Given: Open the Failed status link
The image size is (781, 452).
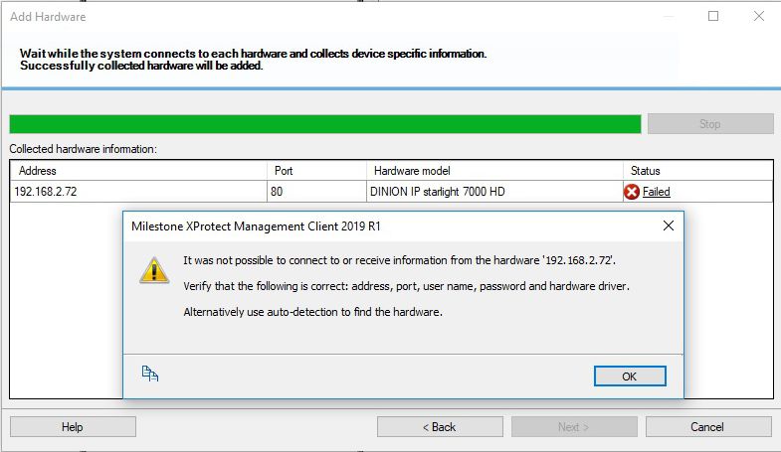Looking at the screenshot, I should 656,192.
